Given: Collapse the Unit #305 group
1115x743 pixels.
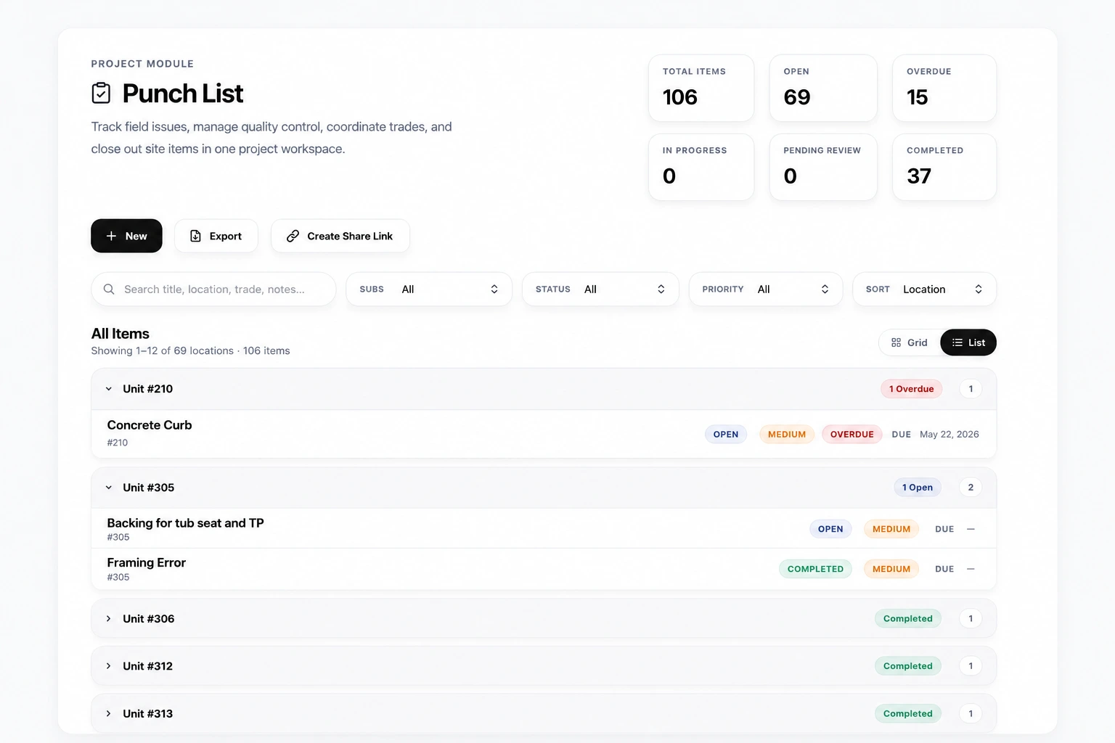Looking at the screenshot, I should tap(109, 488).
